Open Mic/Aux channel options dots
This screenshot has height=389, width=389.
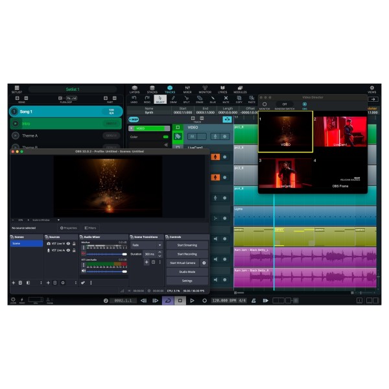click(84, 248)
